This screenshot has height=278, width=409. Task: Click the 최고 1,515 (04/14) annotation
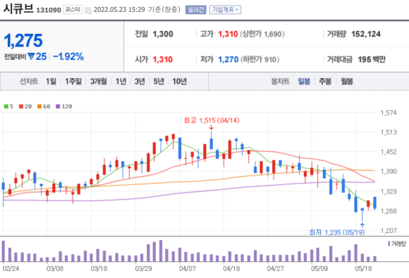[x=212, y=120]
